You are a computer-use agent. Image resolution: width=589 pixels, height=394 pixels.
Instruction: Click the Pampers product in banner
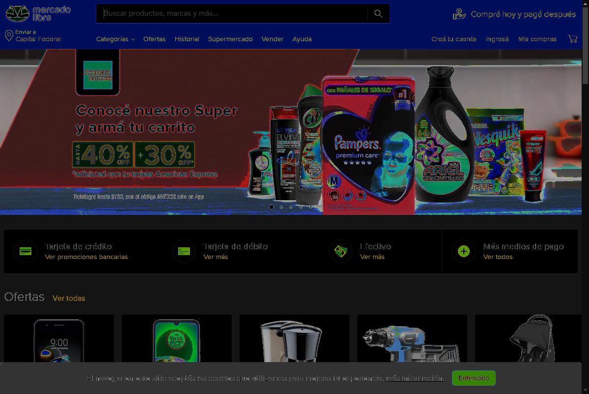(369, 145)
